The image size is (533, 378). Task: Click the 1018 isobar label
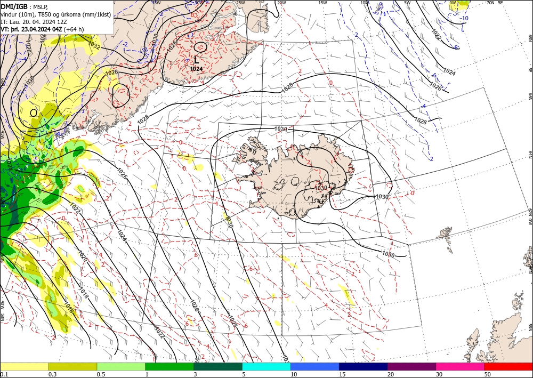pos(83,293)
